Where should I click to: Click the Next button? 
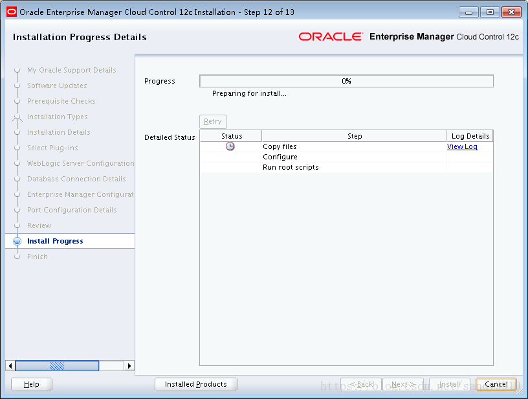(x=403, y=384)
